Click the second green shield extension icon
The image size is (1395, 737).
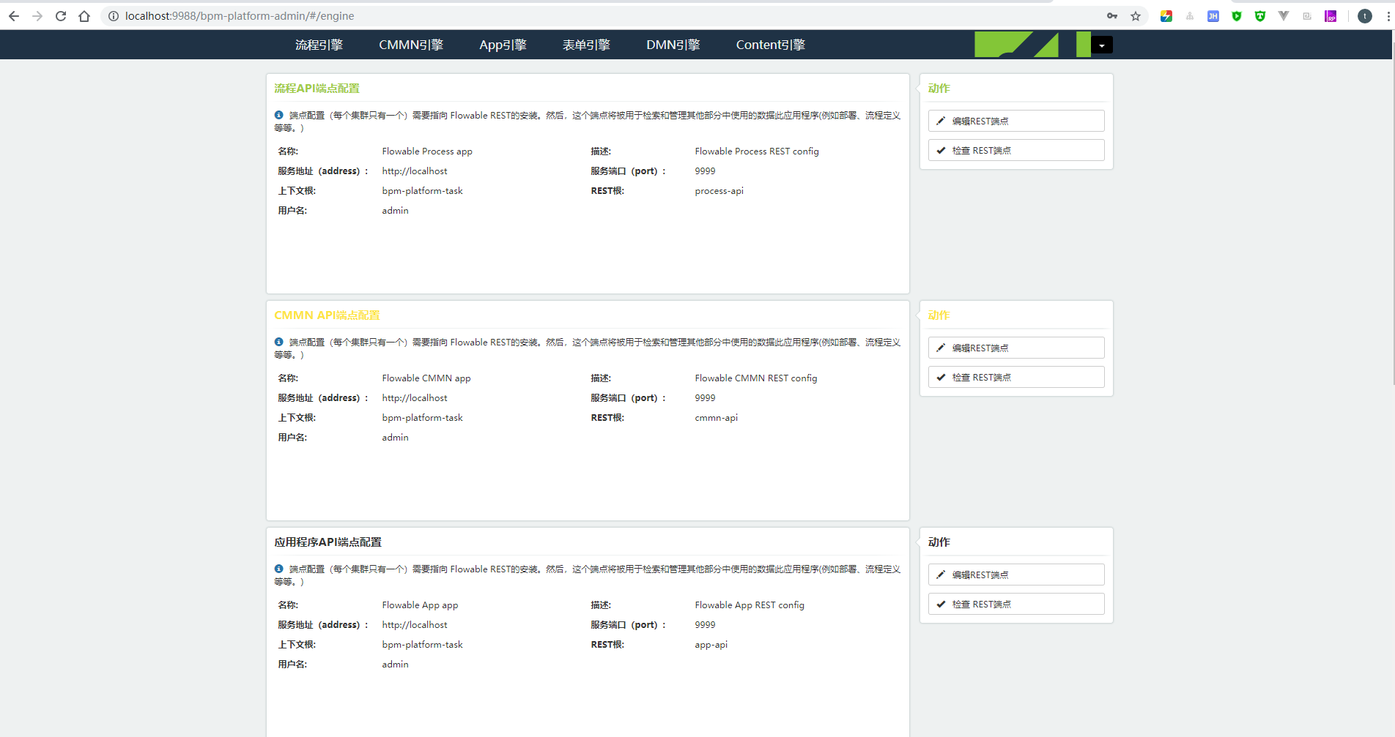[x=1260, y=16]
